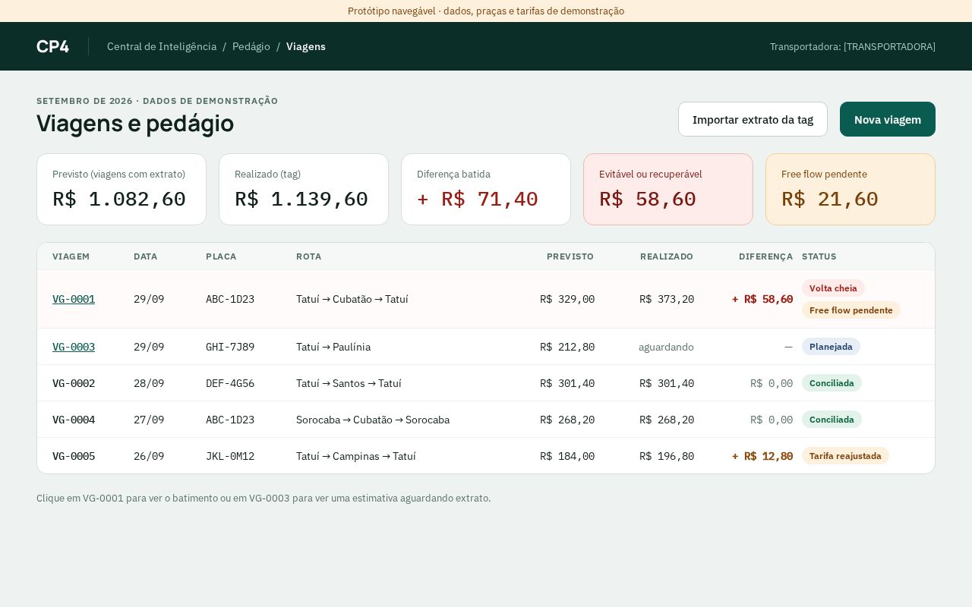972x607 pixels.
Task: Open the Evitável ou recuperável card
Action: click(x=668, y=190)
